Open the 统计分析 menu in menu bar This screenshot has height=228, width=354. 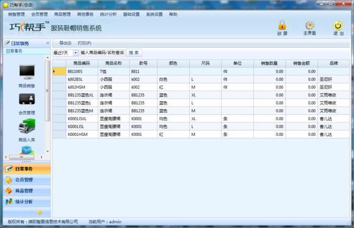click(108, 14)
